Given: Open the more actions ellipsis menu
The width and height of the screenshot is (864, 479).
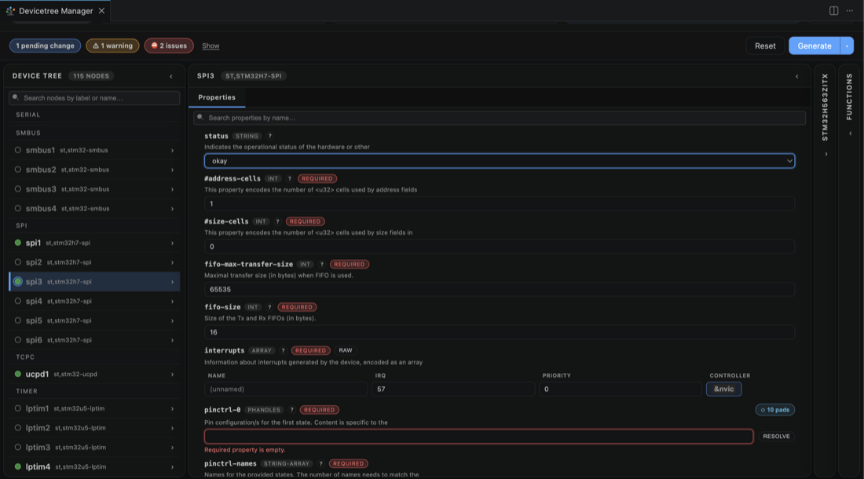Looking at the screenshot, I should point(850,10).
